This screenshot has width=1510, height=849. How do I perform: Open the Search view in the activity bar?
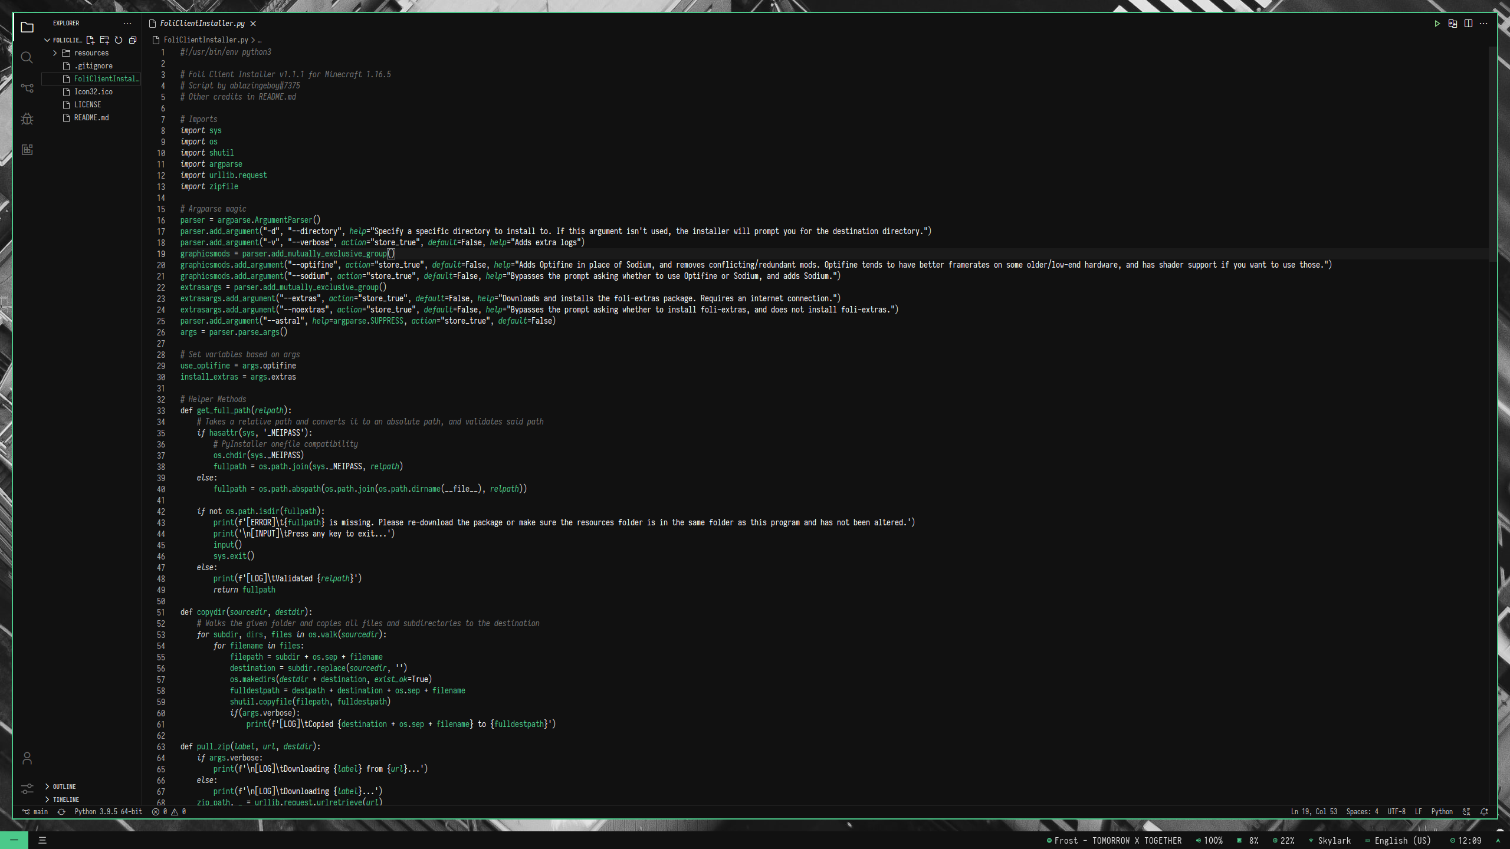27,57
